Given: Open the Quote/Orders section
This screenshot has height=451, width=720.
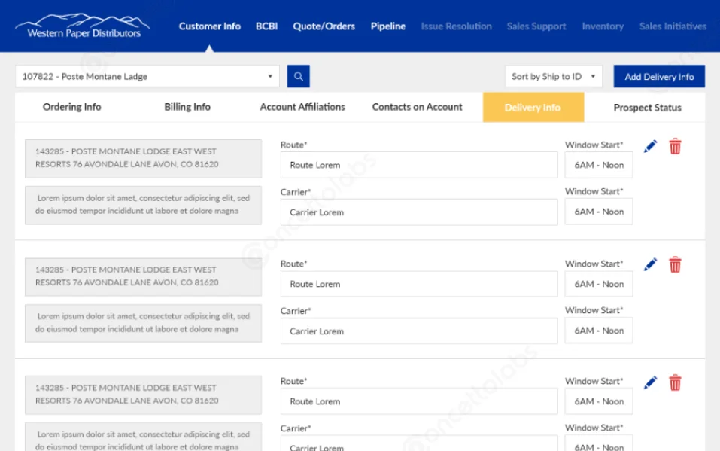Looking at the screenshot, I should point(324,26).
